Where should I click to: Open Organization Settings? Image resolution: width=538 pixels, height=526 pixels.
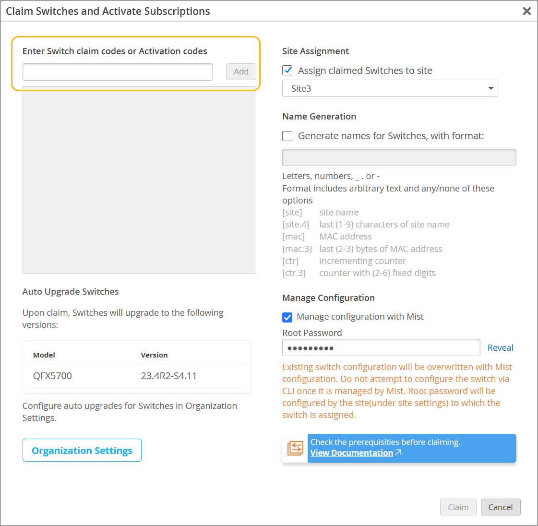[x=82, y=450]
